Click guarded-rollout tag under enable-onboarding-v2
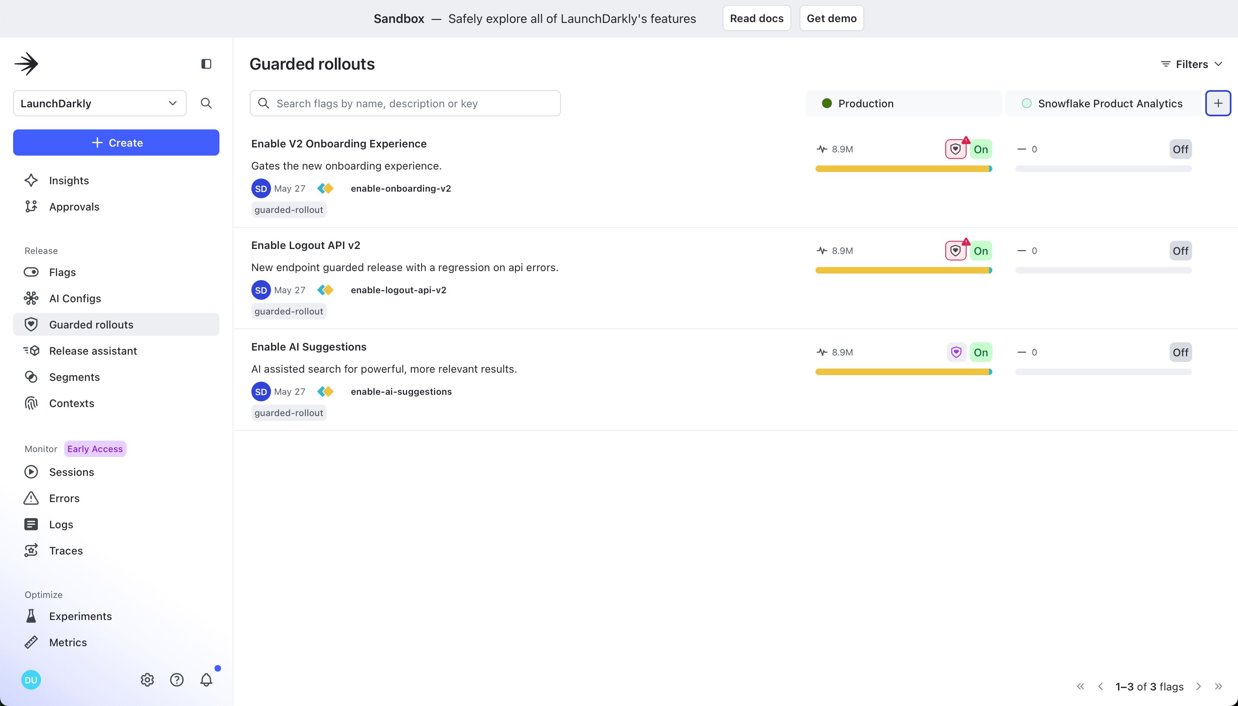This screenshot has height=706, width=1238. [x=289, y=210]
